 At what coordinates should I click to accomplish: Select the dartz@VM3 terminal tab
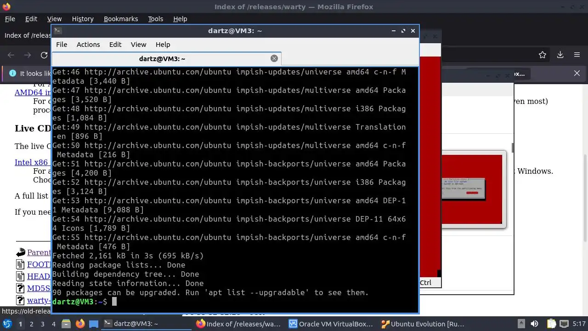[x=166, y=58]
